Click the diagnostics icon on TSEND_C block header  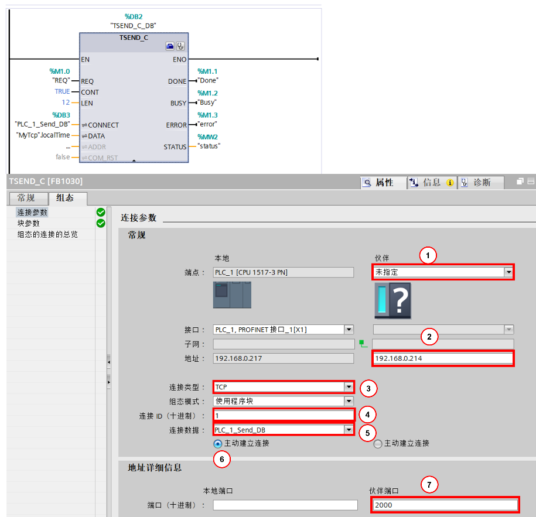[180, 46]
